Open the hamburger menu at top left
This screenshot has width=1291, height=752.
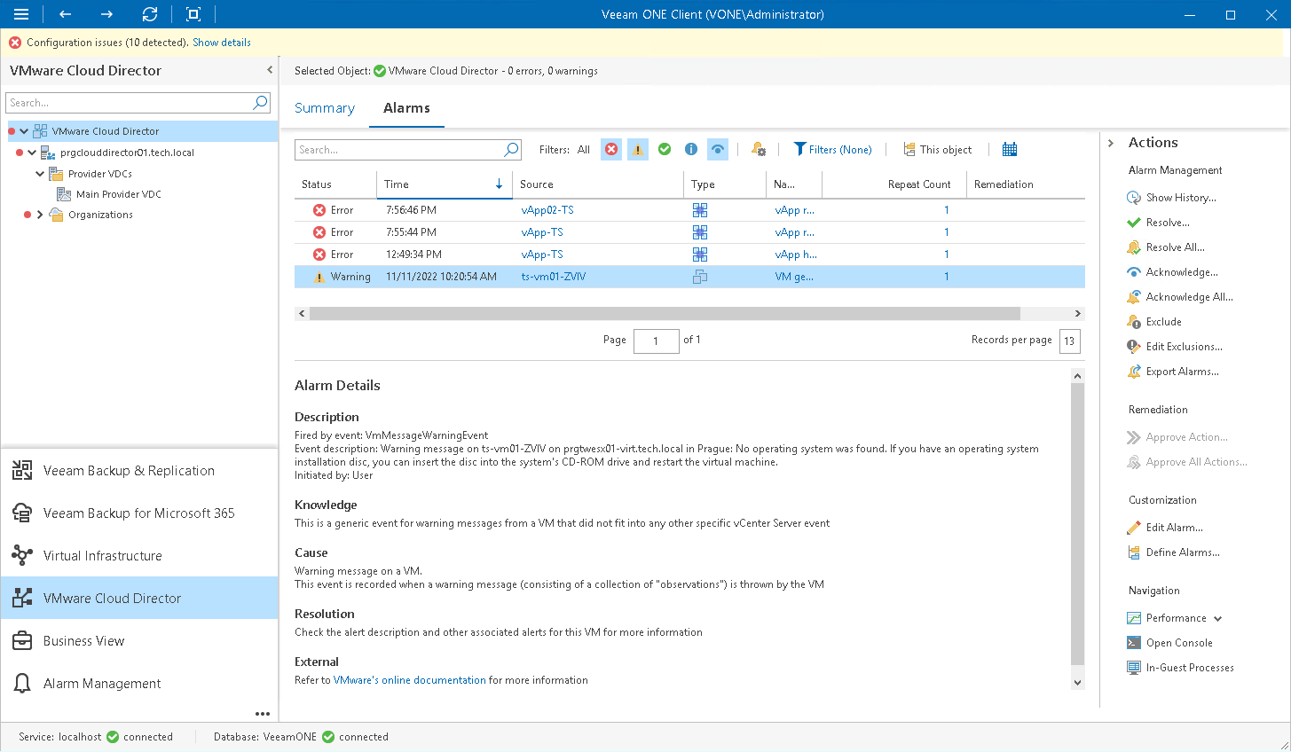(22, 14)
